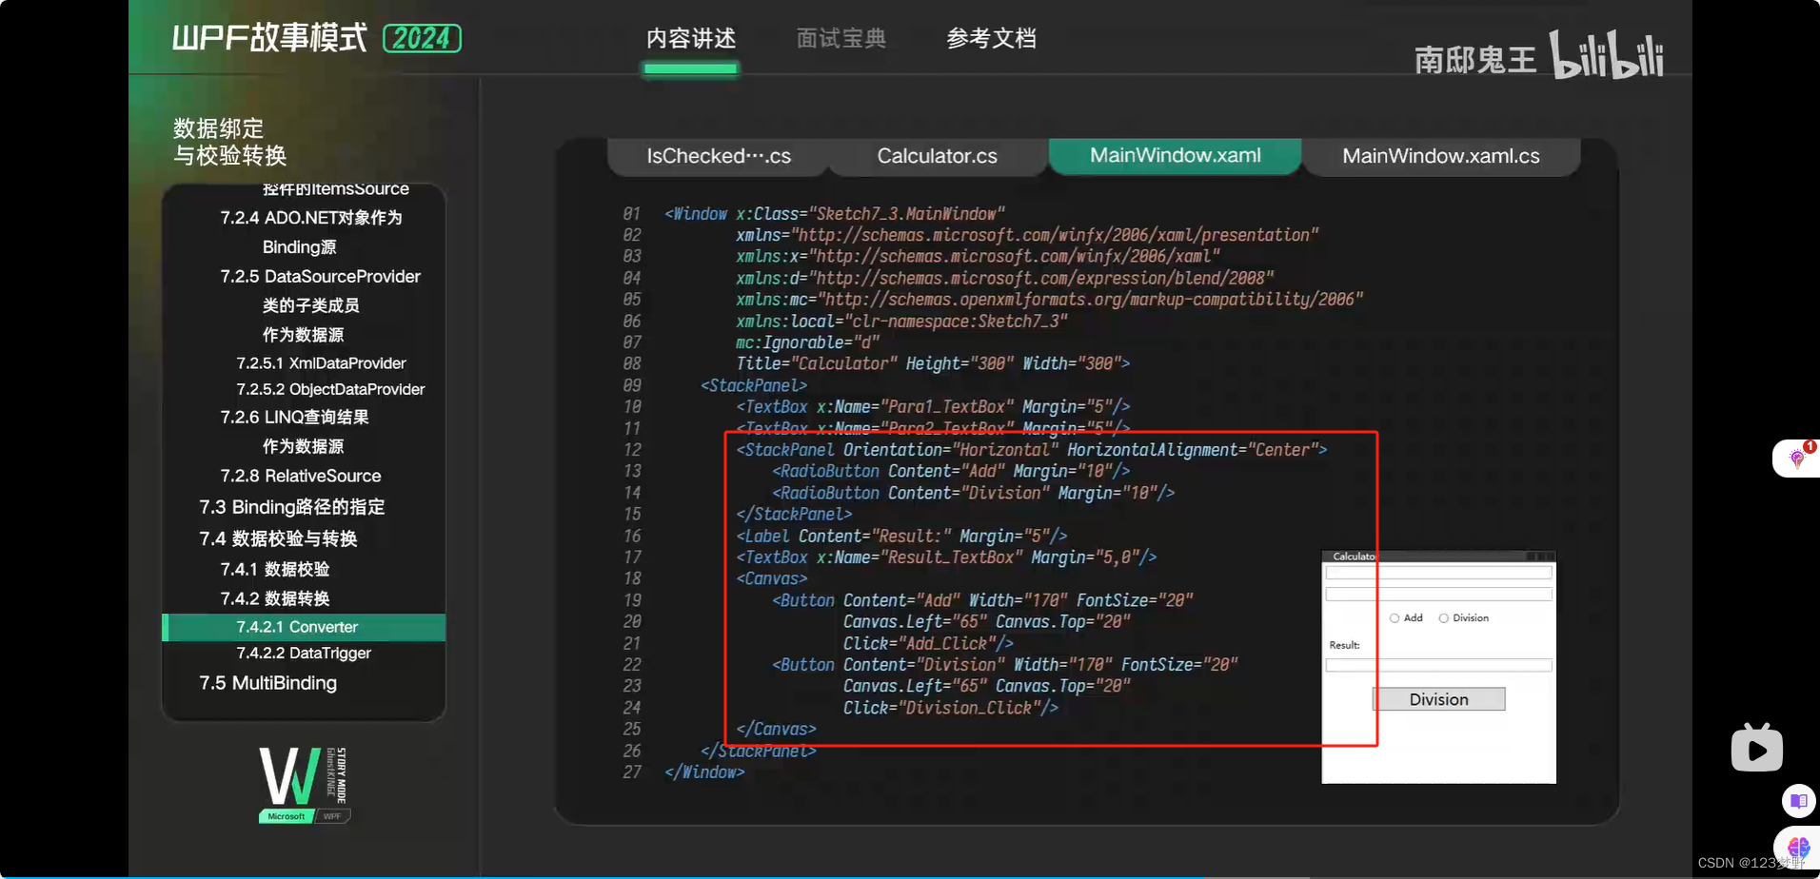1820x879 pixels.
Task: Select 7.5 MultiBinding in outline
Action: (x=267, y=683)
